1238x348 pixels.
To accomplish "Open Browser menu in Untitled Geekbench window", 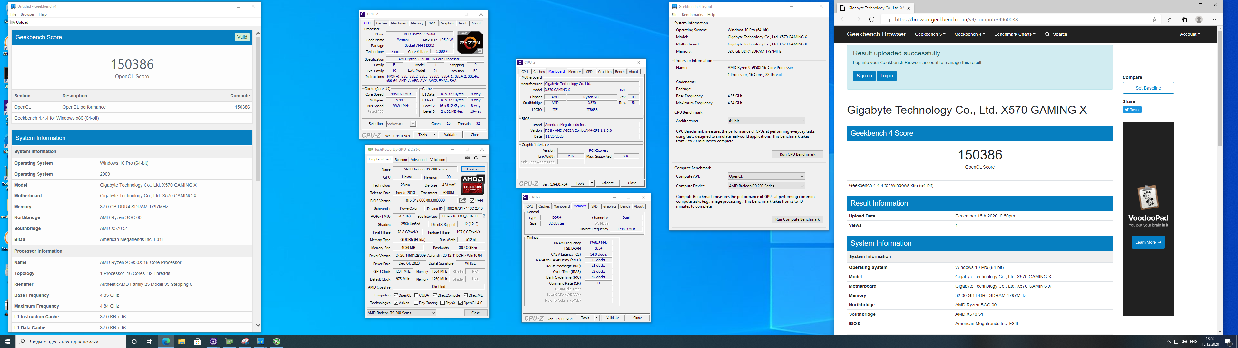I will pos(27,15).
